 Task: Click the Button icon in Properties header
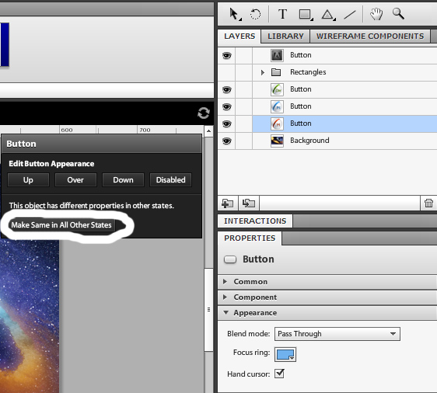230,259
